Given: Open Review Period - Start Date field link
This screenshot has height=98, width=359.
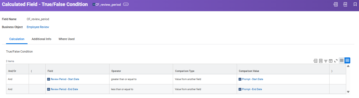Looking at the screenshot, I should (x=65, y=79).
